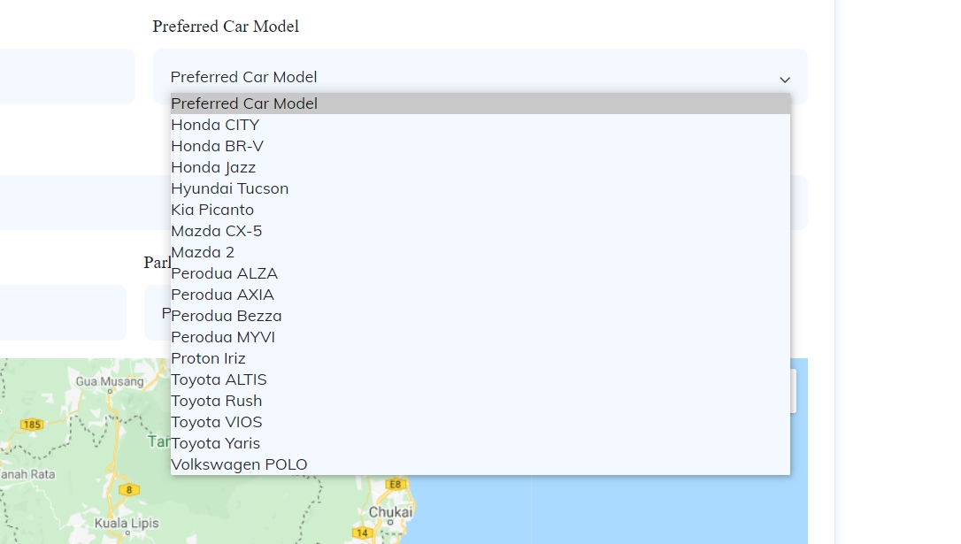The height and width of the screenshot is (544, 961).
Task: Choose Honda BR-V option
Action: pyautogui.click(x=217, y=146)
